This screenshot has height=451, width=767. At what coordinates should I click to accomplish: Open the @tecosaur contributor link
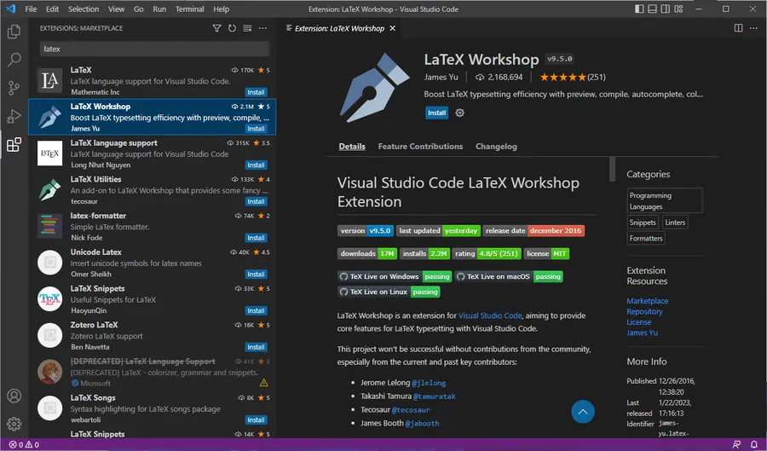coord(411,410)
